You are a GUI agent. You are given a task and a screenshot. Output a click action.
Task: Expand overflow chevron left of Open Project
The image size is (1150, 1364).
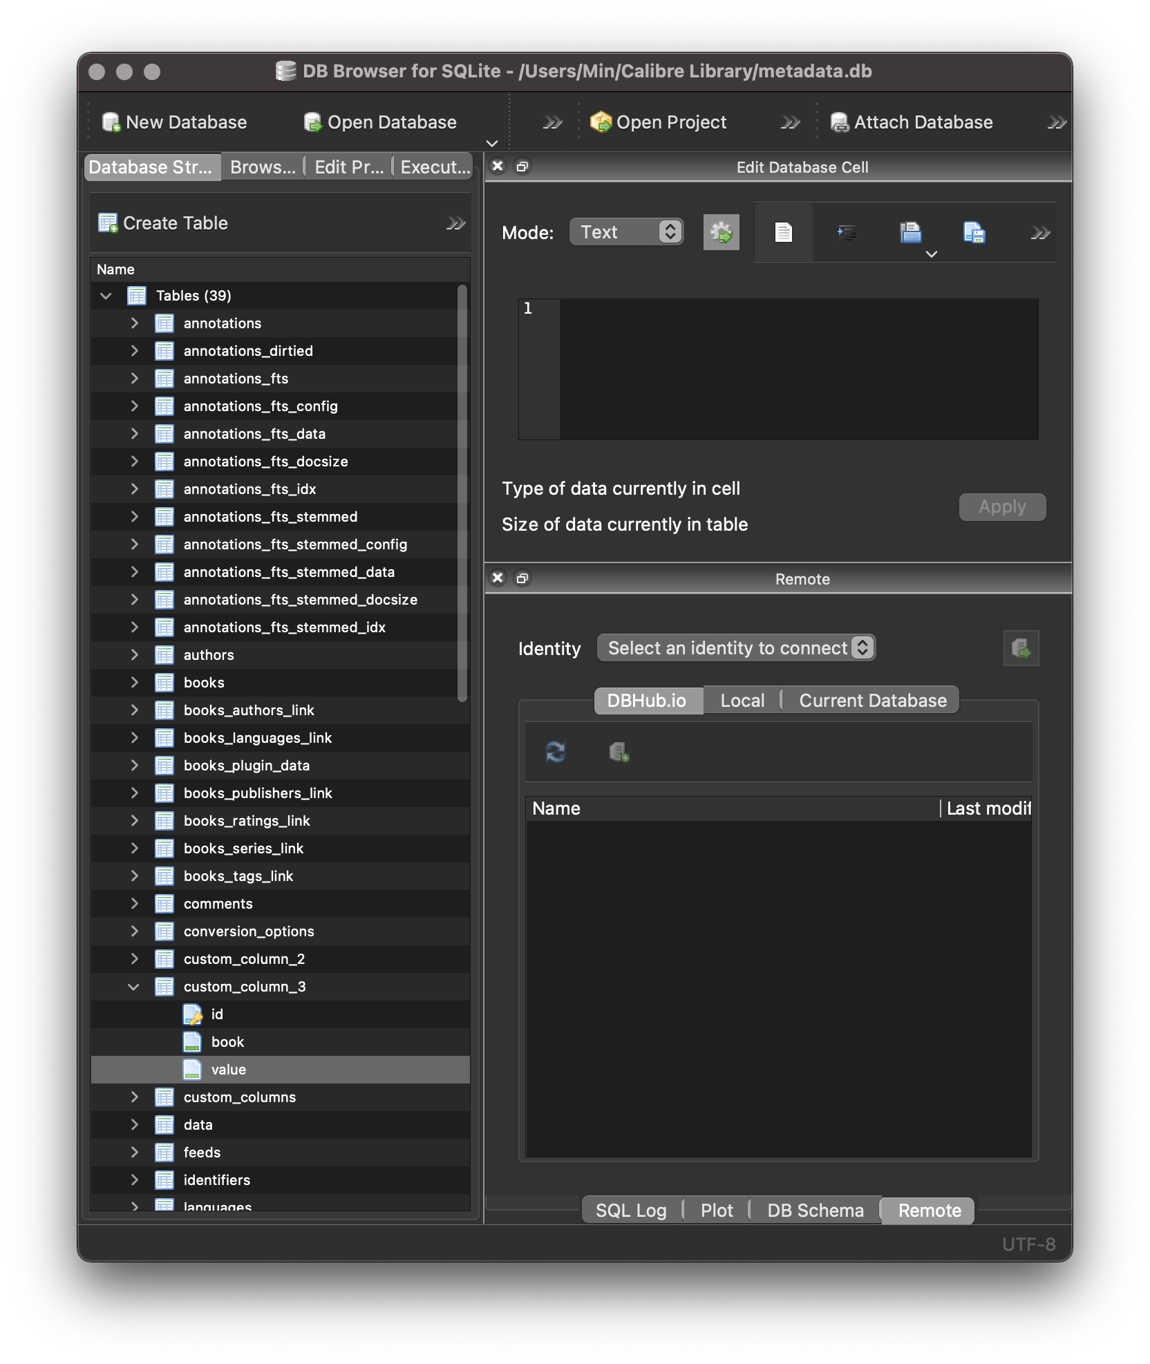pyautogui.click(x=552, y=123)
